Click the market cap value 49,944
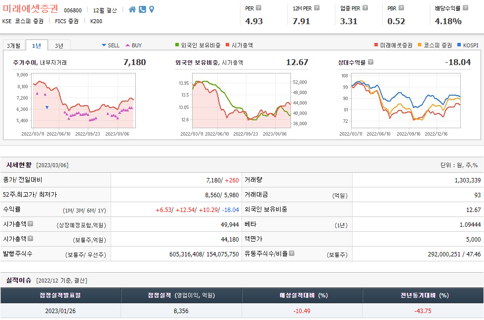484x320 pixels. coord(230,225)
